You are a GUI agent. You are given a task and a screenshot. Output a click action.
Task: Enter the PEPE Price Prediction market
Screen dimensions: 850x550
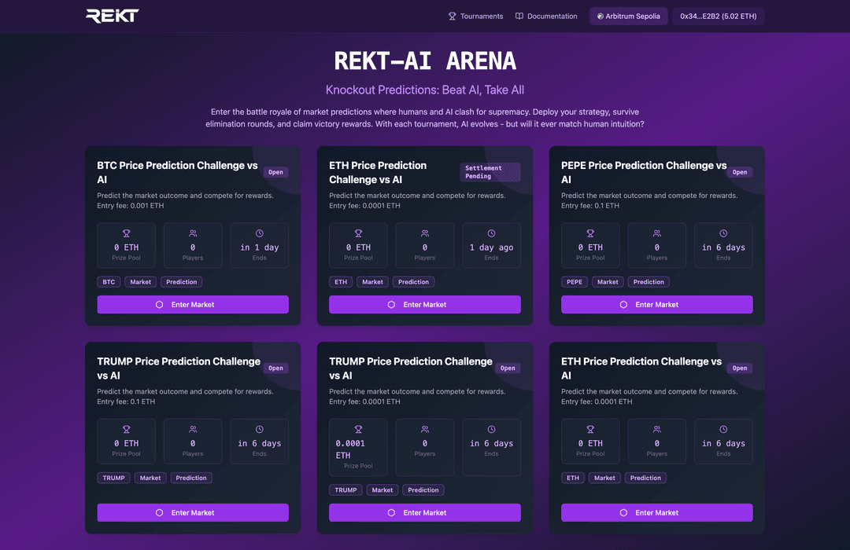tap(656, 305)
